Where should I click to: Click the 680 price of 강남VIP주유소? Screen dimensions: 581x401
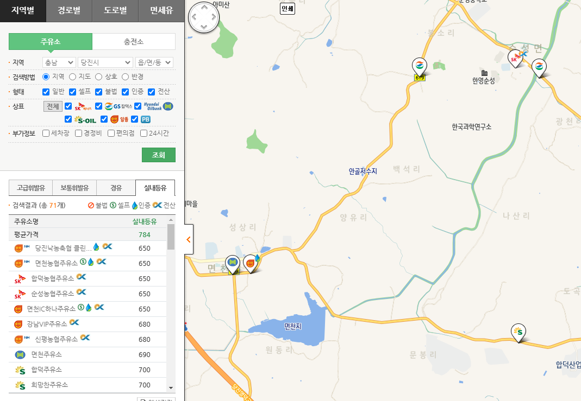pos(145,324)
